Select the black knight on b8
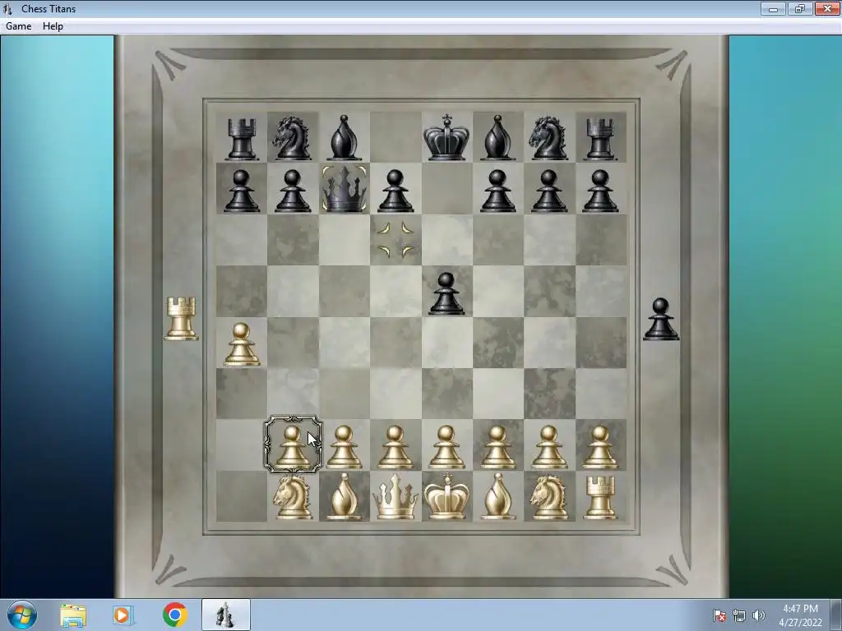Screen dimensions: 842x631 point(292,138)
